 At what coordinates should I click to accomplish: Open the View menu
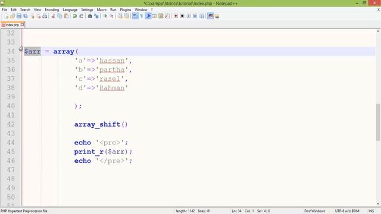click(38, 10)
